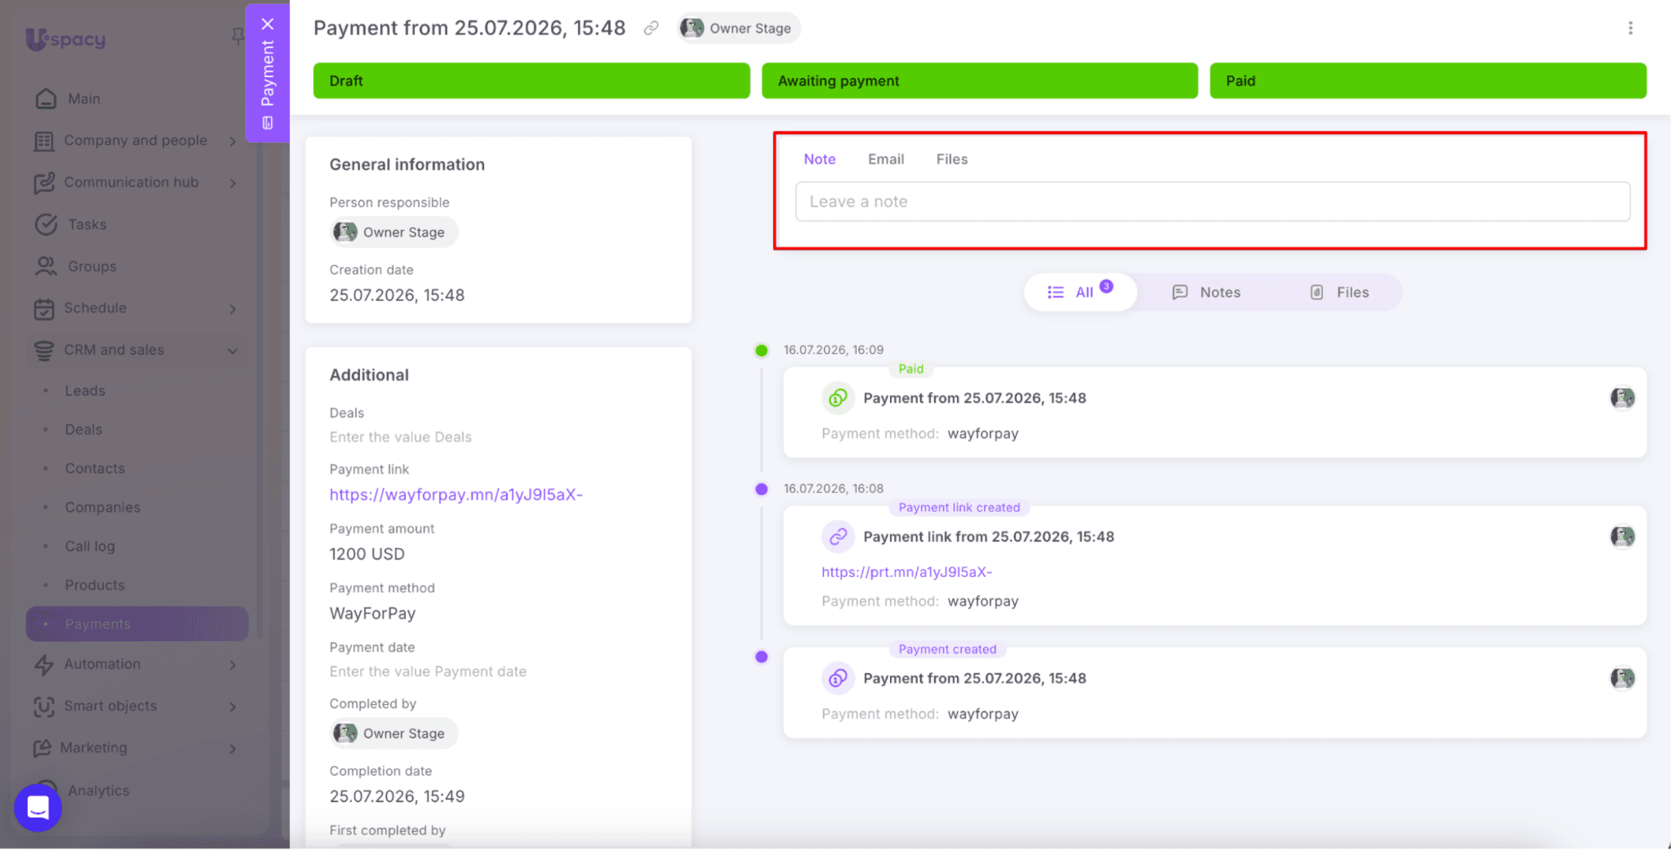Click the Smart objects icon
The height and width of the screenshot is (850, 1672).
click(x=45, y=706)
